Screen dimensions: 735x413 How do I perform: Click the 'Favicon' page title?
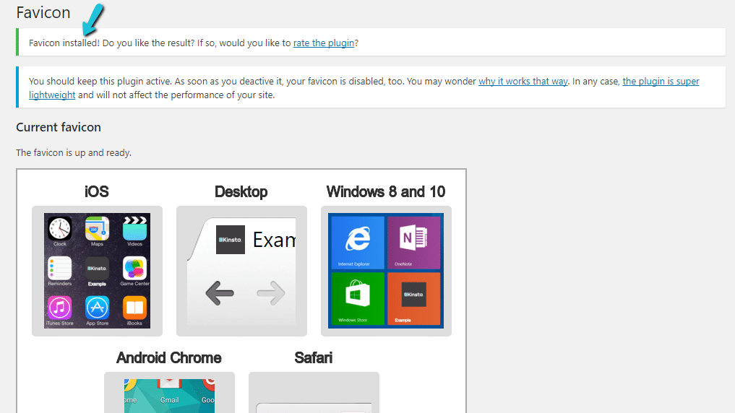pos(43,13)
